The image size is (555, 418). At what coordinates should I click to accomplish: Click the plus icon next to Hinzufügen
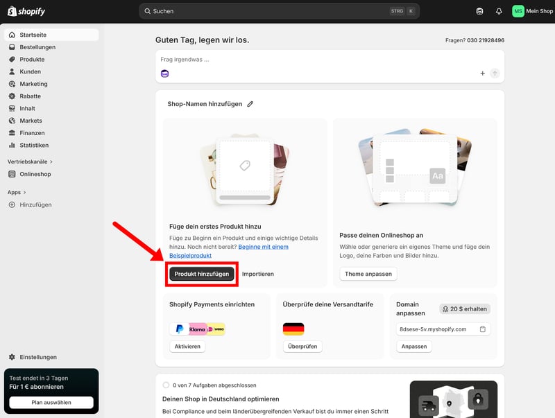[x=12, y=204]
